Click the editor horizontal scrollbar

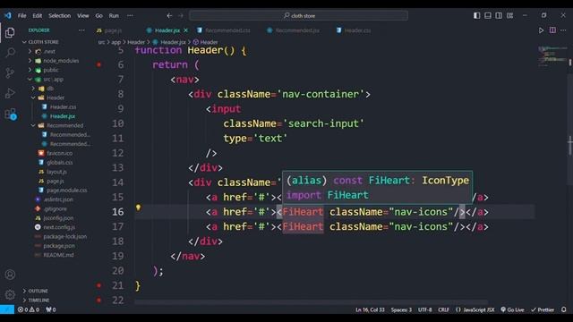pyautogui.click(x=311, y=302)
